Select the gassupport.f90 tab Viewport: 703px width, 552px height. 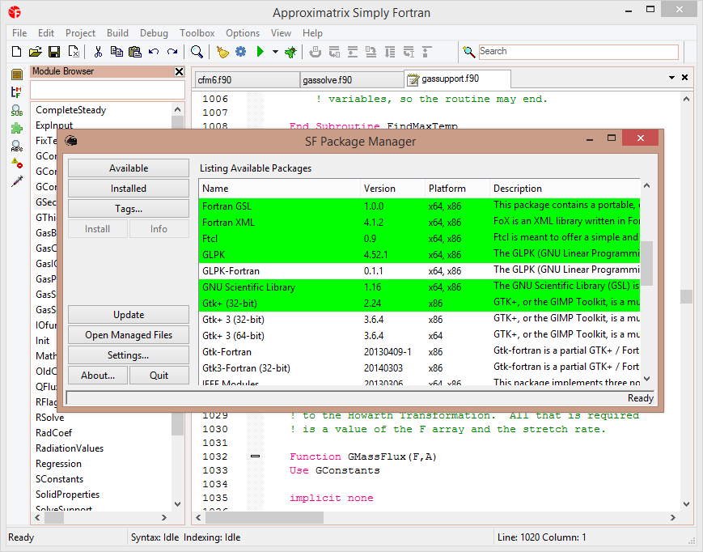(457, 79)
